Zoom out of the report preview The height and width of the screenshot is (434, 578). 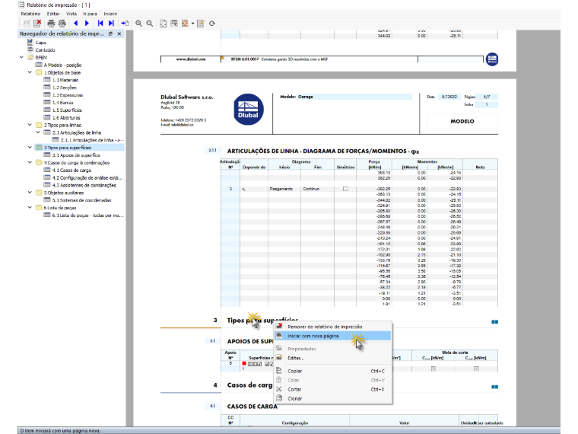[150, 24]
